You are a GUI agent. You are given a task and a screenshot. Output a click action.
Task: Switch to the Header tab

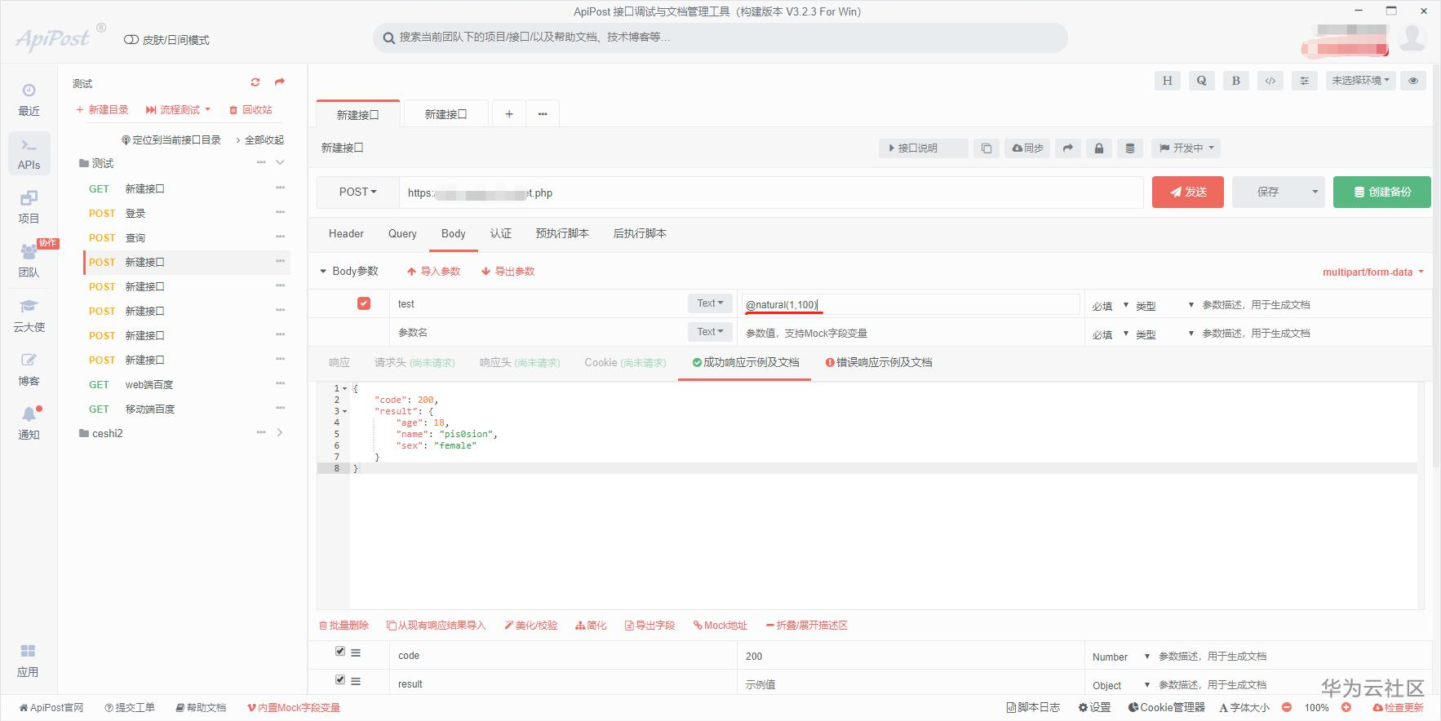(346, 233)
